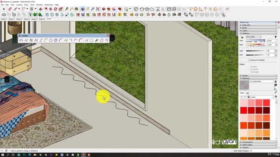Enable Use sun for shading checkbox
The image size is (280, 157).
(249, 60)
